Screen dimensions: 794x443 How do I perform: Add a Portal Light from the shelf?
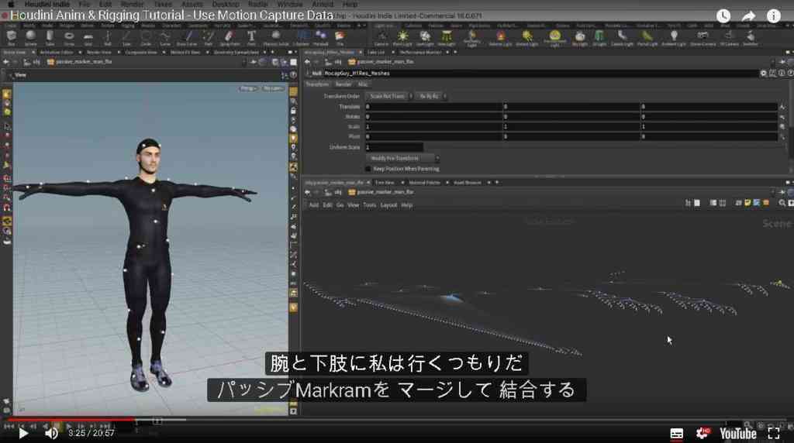(x=647, y=37)
